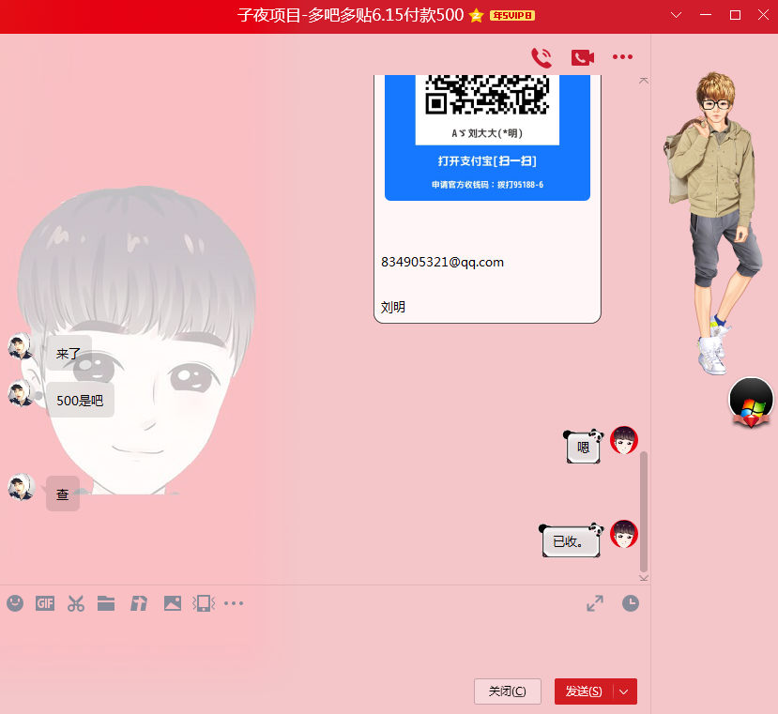
Task: Open the Alipay QR code image message
Action: [487, 138]
